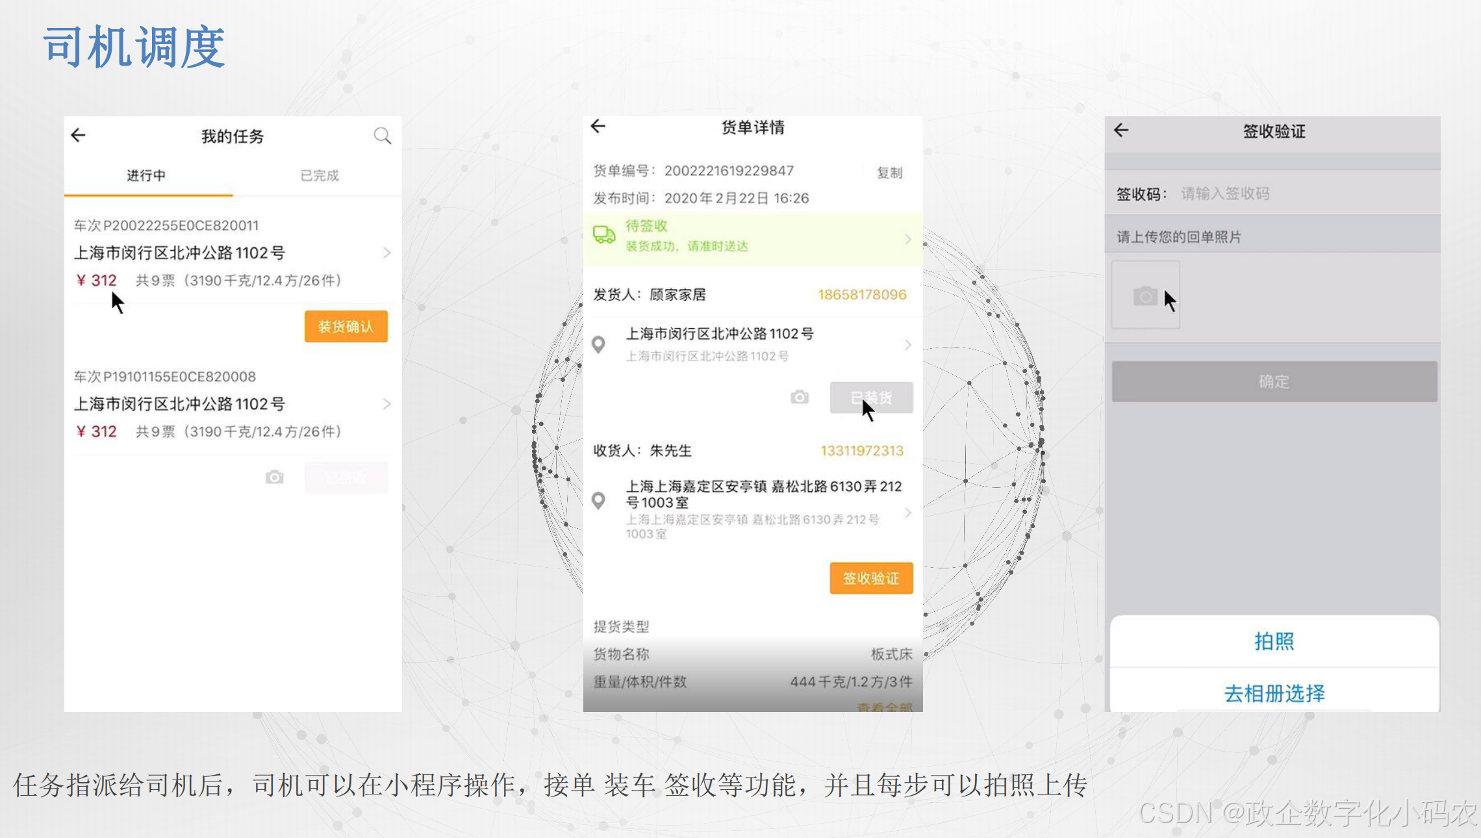The width and height of the screenshot is (1481, 838).
Task: Click 复制 to copy order number
Action: point(889,173)
